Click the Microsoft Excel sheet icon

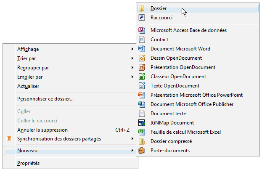142,132
